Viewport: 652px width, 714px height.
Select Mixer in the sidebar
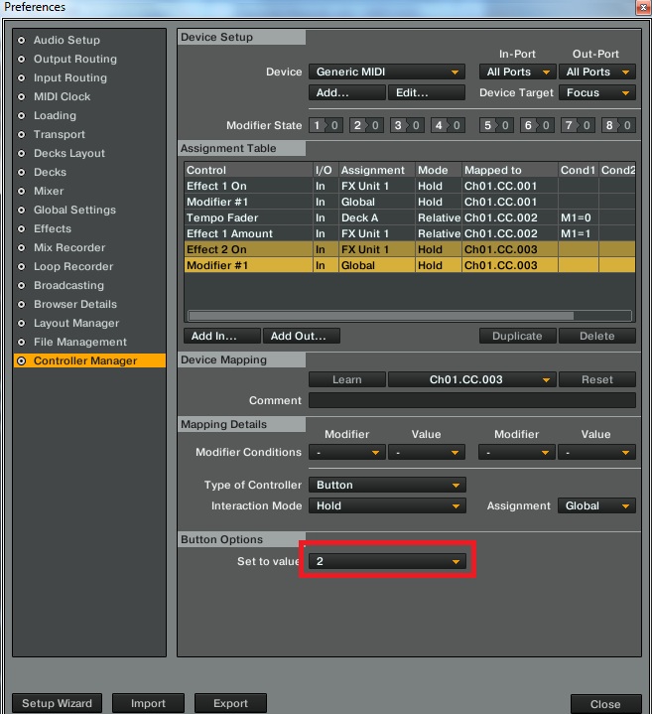[x=49, y=192]
